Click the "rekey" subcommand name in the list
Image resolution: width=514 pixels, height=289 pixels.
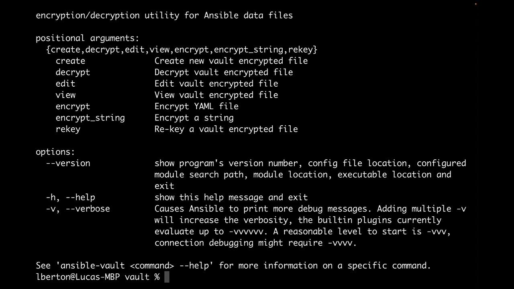click(x=68, y=129)
